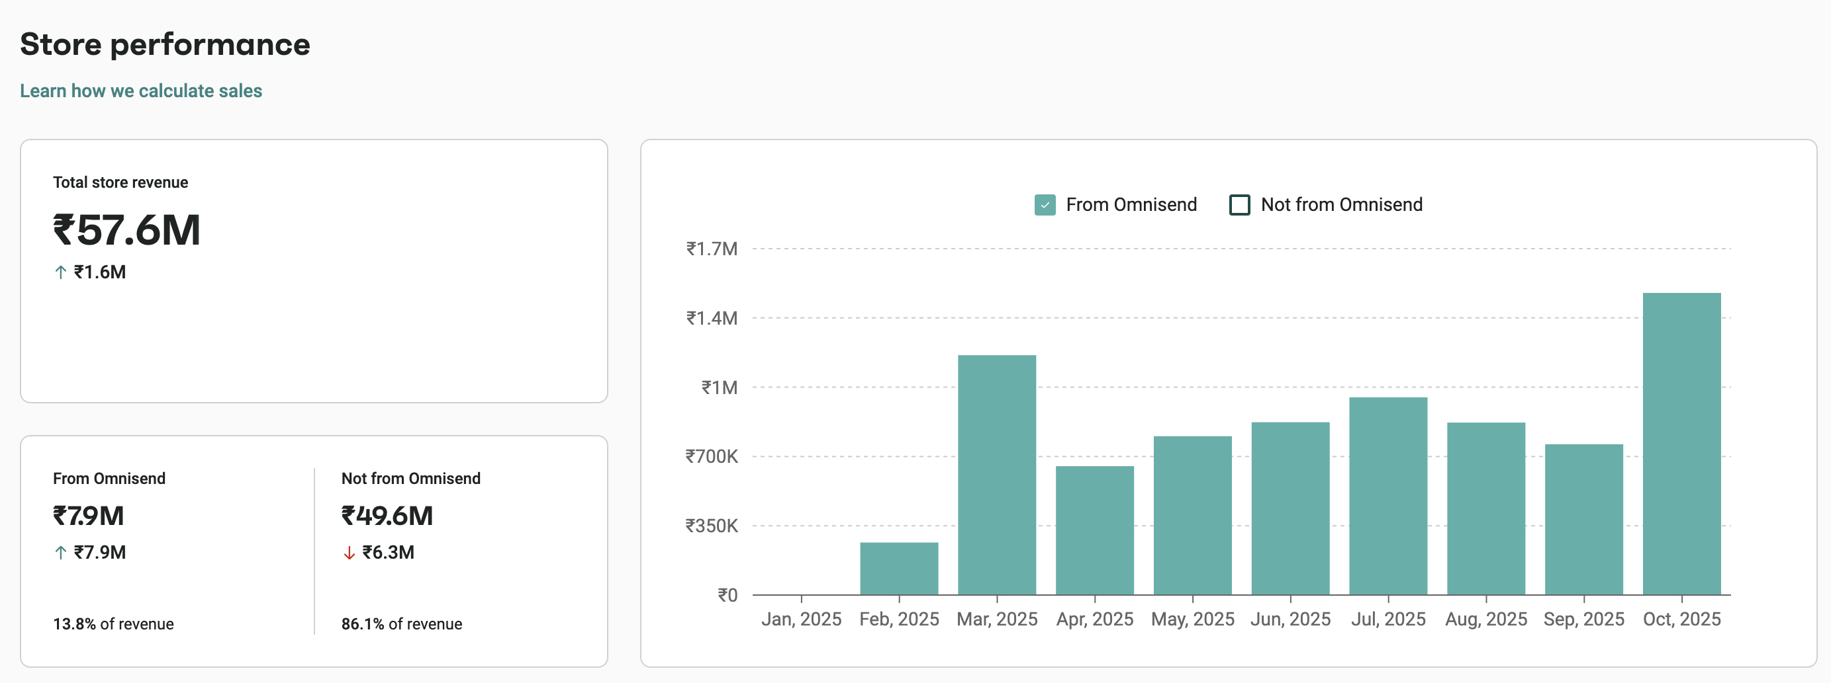Click the ₹1.4M y-axis label
Screen dimensions: 1831x683
tap(712, 317)
